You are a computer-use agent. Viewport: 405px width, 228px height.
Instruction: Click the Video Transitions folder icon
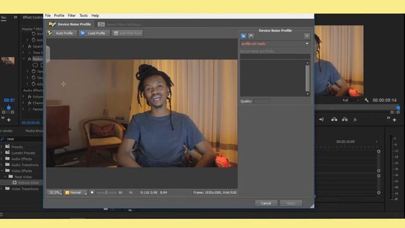click(8, 189)
